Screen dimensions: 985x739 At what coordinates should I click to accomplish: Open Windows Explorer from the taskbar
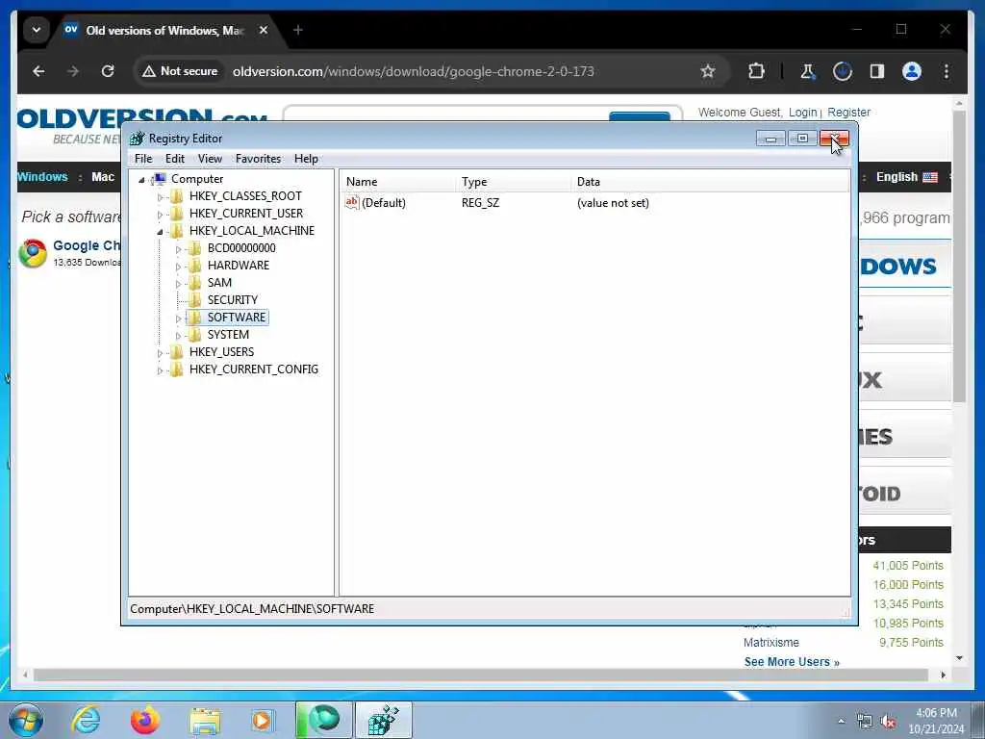(205, 721)
